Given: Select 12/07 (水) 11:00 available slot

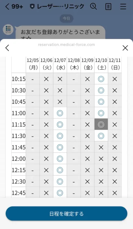Looking at the screenshot, I should [x=60, y=113].
